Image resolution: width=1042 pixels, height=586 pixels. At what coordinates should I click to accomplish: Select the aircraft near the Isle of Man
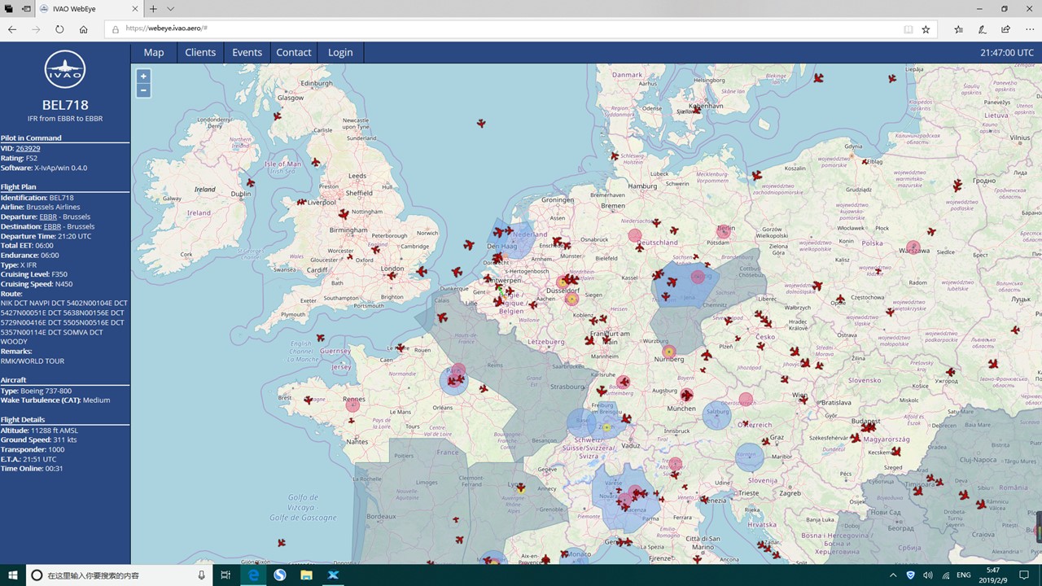316,162
